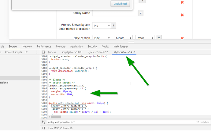The image size is (211, 131).
Task: Open the Content scripts navigator tab
Action: click(13, 52)
